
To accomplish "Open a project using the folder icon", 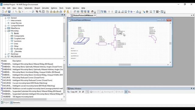I will tap(6, 12).
